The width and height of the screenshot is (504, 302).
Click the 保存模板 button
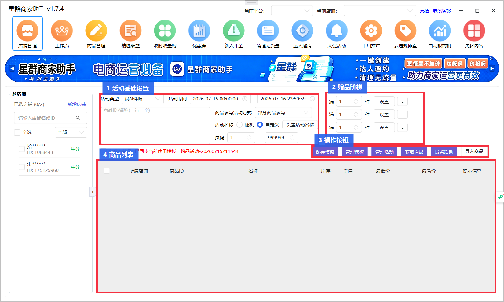pos(325,152)
